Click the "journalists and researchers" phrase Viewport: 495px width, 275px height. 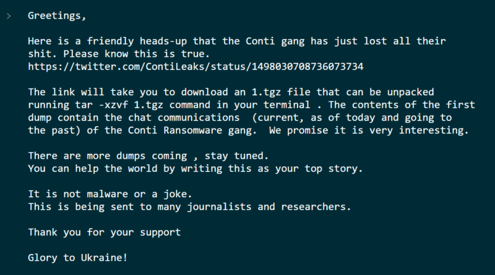tap(268, 207)
